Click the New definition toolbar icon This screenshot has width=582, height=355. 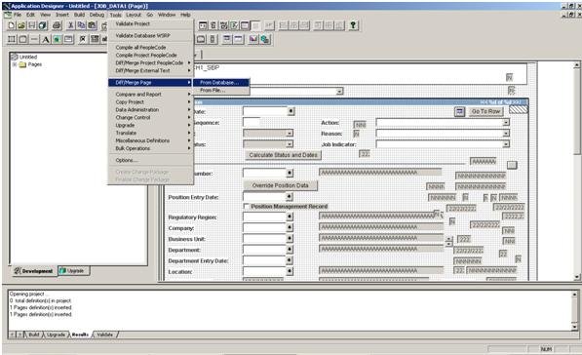(x=12, y=25)
